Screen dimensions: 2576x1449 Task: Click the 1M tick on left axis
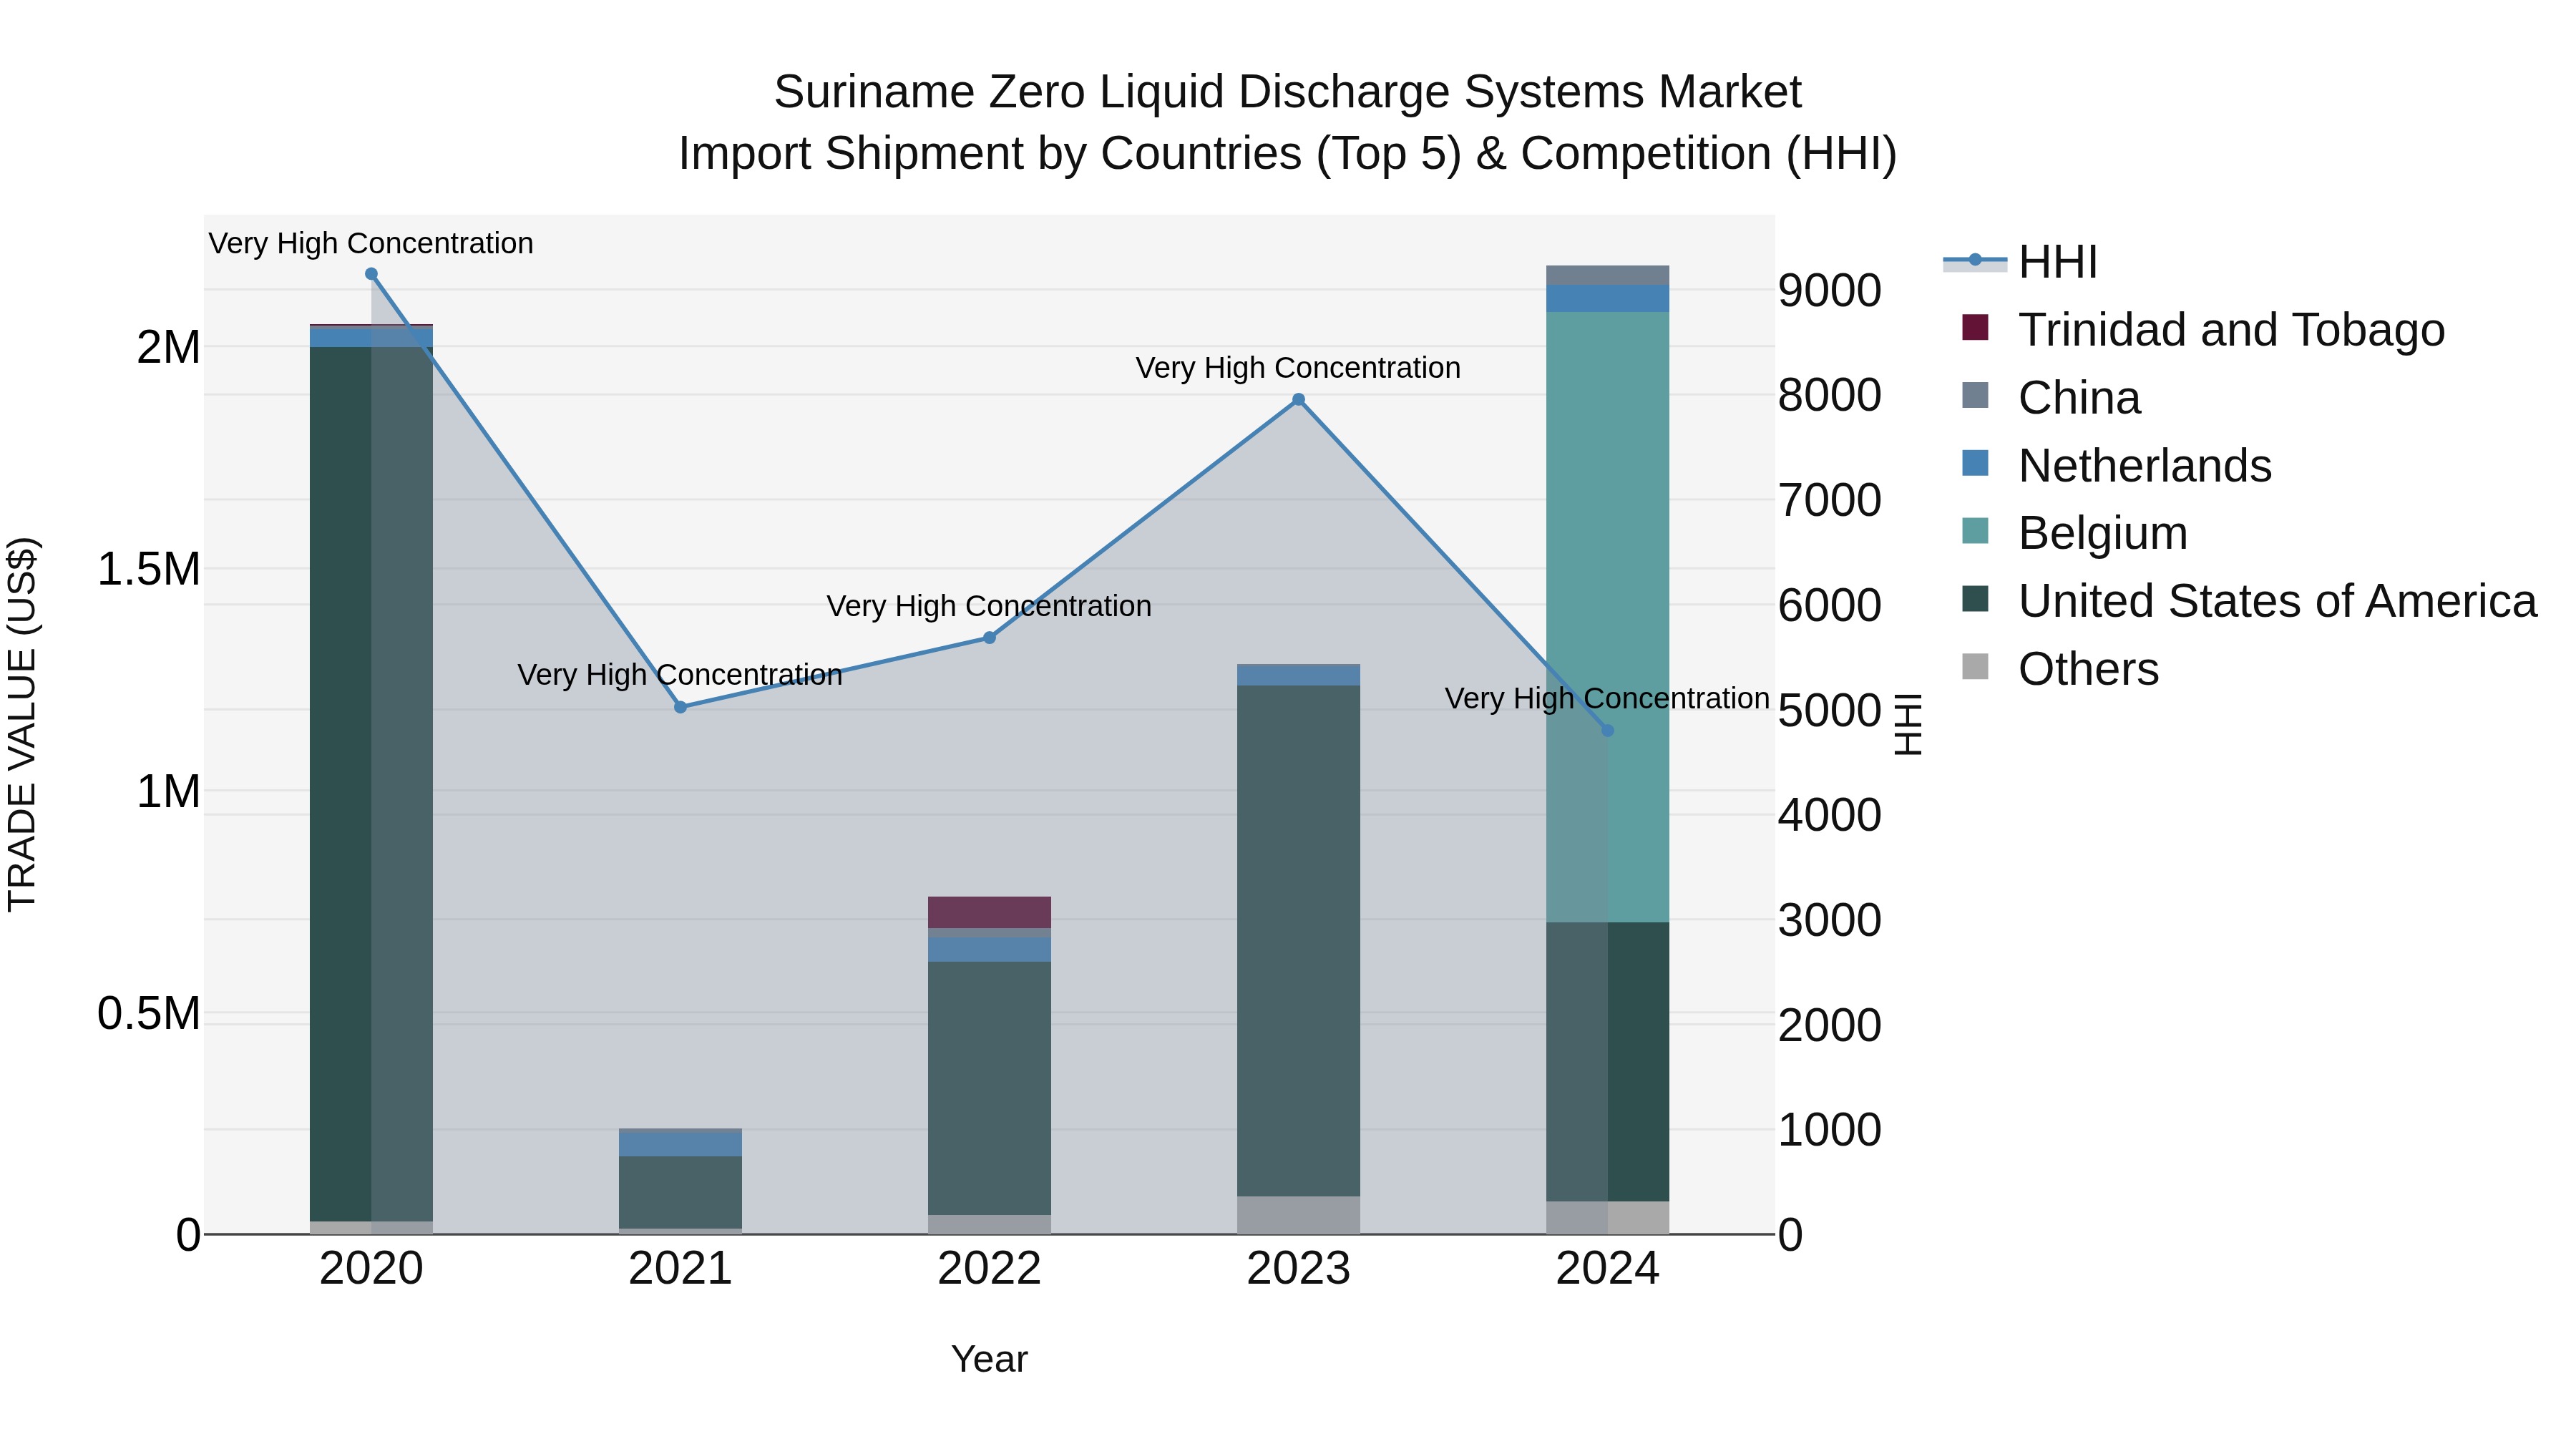[168, 792]
